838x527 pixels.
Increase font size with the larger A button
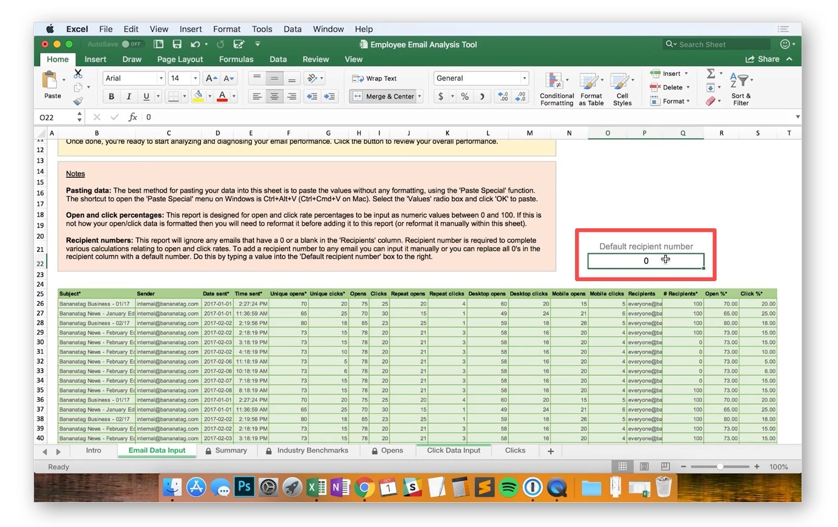tap(210, 78)
